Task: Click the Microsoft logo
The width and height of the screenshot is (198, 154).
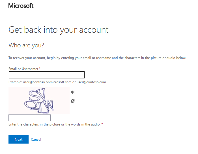Action: [21, 6]
